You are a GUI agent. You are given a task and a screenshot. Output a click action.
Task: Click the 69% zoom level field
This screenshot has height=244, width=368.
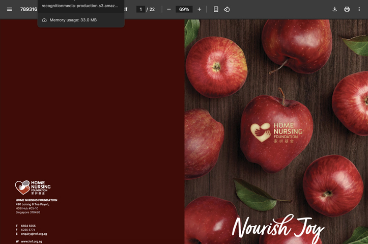tap(184, 9)
